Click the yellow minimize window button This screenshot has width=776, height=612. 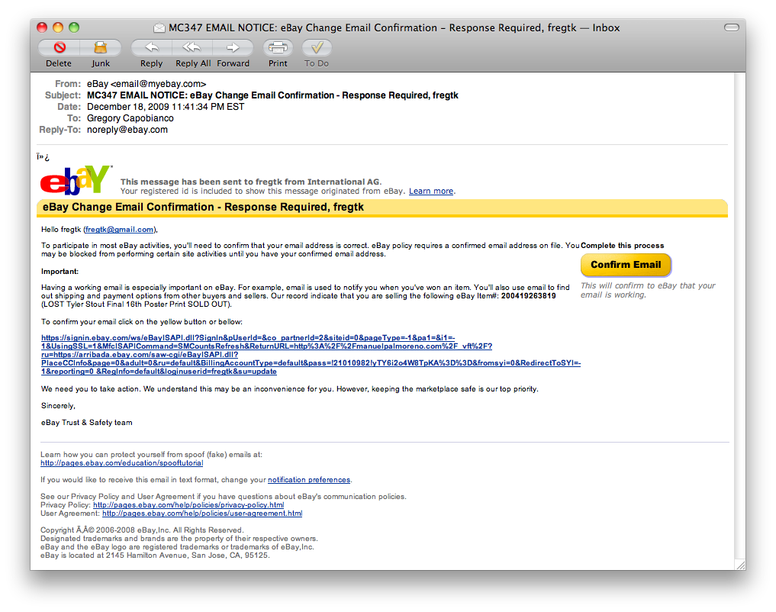(58, 27)
